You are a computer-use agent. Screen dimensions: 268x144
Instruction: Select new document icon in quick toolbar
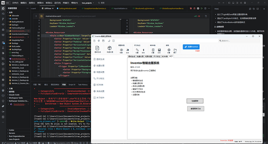pyautogui.click(x=94, y=41)
